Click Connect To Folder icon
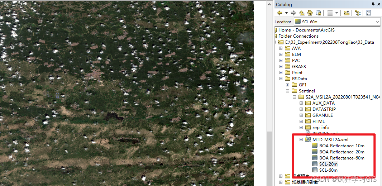This screenshot has height=186, width=382. pyautogui.click(x=347, y=13)
